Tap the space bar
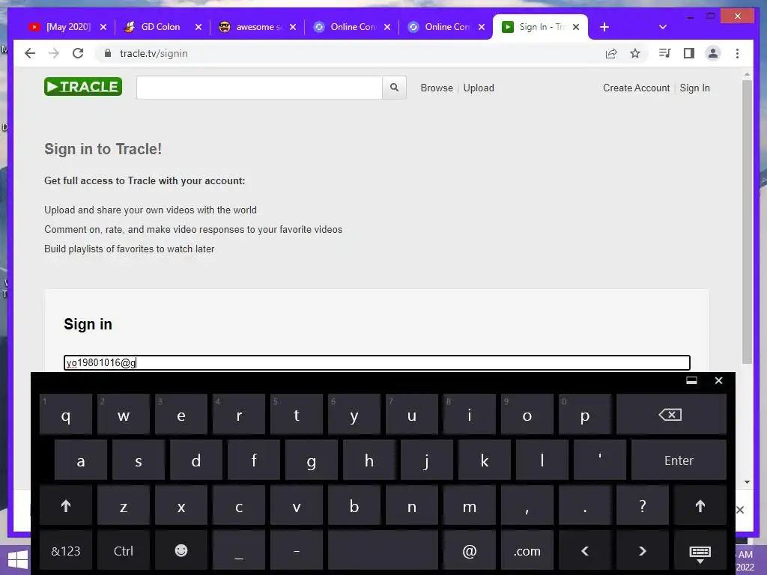This screenshot has height=575, width=767. pos(383,551)
